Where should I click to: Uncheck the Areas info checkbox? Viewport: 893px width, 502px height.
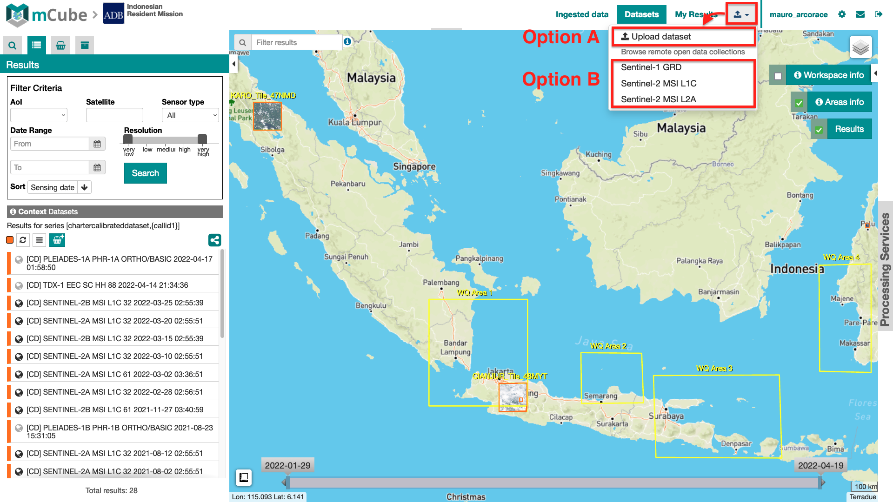(x=799, y=103)
